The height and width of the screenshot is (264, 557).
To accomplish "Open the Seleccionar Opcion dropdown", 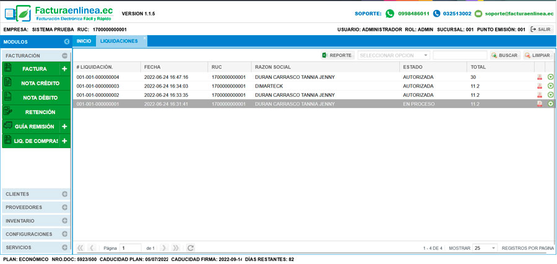I will [394, 56].
